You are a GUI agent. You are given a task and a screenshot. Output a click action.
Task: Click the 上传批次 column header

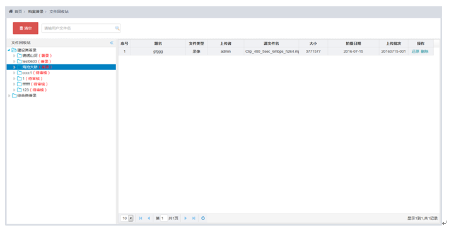(x=394, y=43)
